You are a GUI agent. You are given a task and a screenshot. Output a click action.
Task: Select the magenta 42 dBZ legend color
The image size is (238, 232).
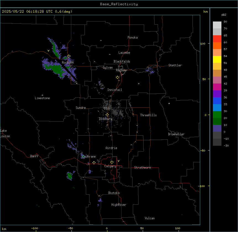coord(217,87)
